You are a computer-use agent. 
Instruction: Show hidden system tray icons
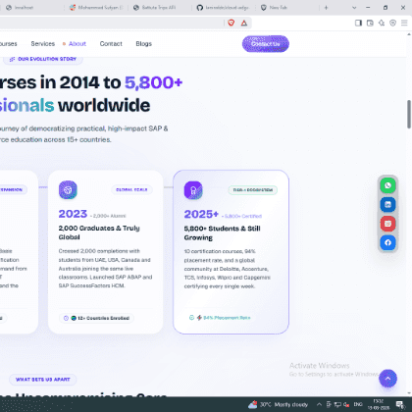[319, 404]
